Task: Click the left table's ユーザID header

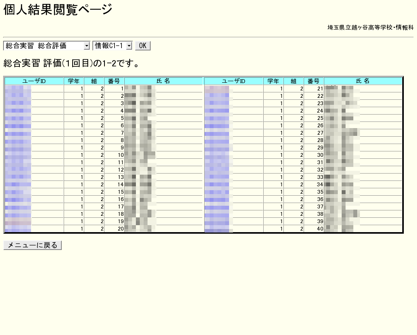Action: click(34, 81)
